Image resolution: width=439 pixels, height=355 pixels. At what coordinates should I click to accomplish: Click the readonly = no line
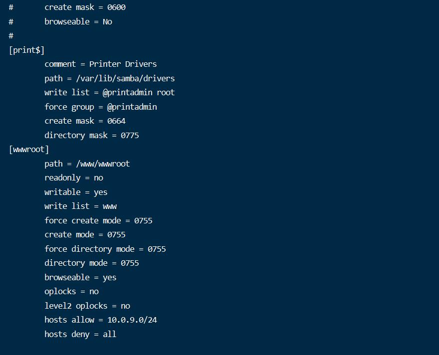coord(74,178)
